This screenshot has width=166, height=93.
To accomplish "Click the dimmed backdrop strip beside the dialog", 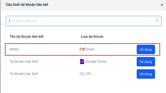I will [x=0, y=46].
